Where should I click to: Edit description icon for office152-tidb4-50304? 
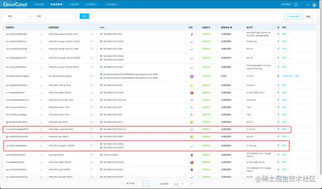click(x=92, y=93)
